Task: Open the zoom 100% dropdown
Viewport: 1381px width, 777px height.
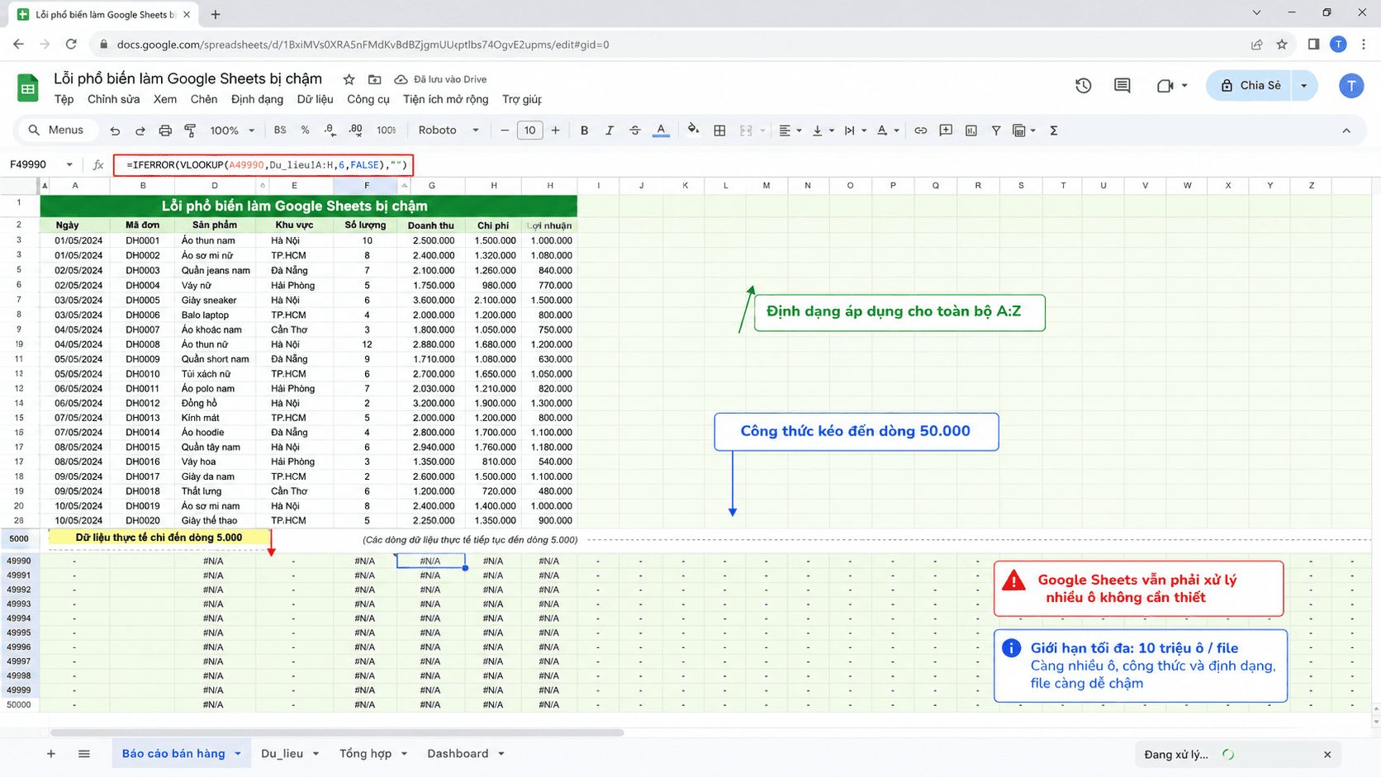Action: coord(232,130)
